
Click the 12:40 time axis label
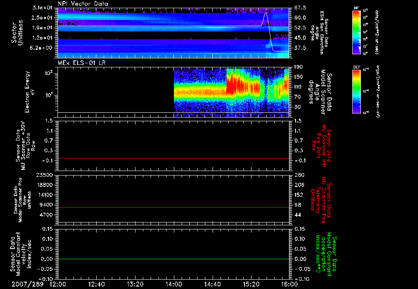click(96, 284)
